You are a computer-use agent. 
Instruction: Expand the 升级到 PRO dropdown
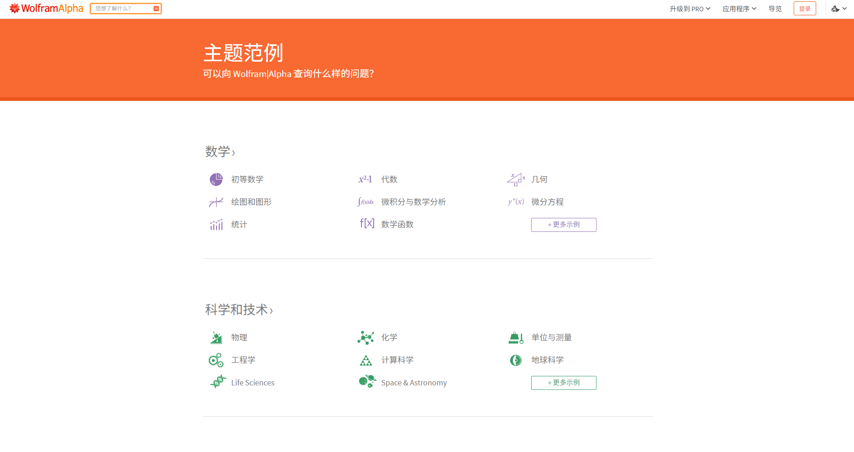pyautogui.click(x=690, y=8)
